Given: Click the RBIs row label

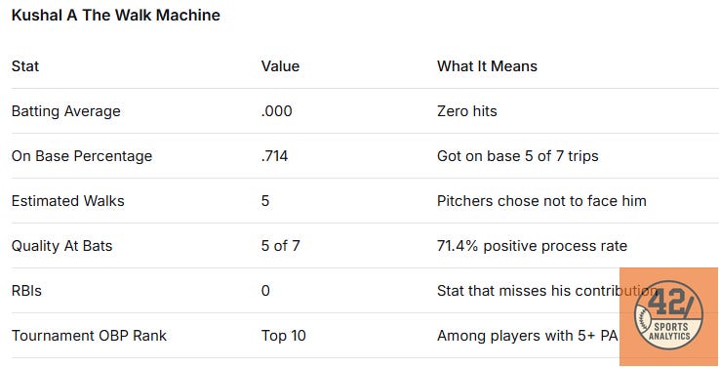Looking at the screenshot, I should point(26,291).
